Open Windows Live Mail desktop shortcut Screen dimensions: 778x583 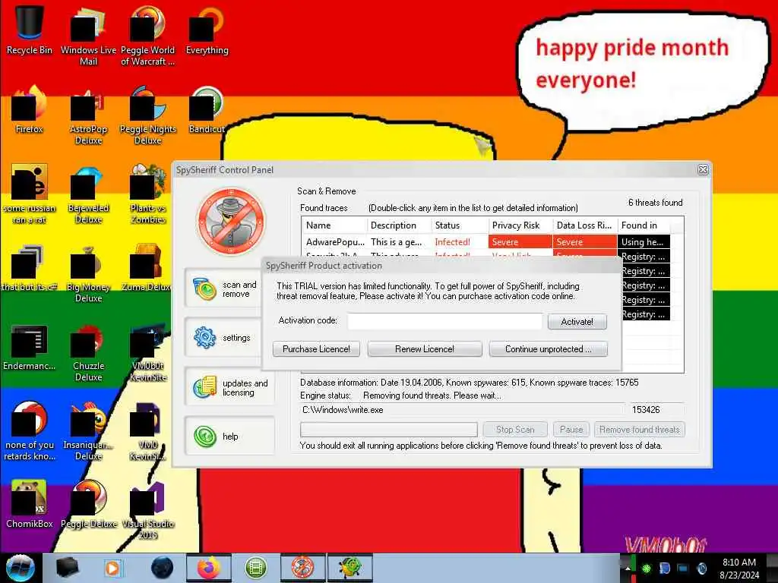88,35
